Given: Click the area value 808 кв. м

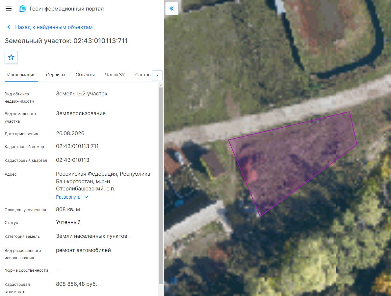Looking at the screenshot, I should [x=68, y=210].
